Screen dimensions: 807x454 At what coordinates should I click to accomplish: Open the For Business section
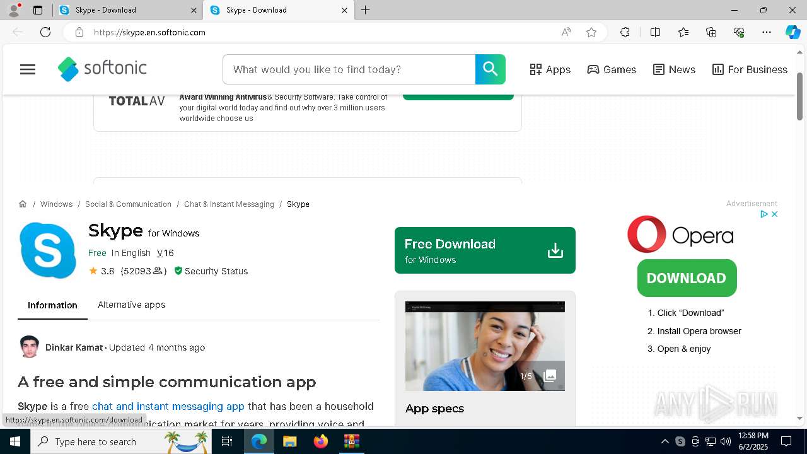tap(750, 69)
